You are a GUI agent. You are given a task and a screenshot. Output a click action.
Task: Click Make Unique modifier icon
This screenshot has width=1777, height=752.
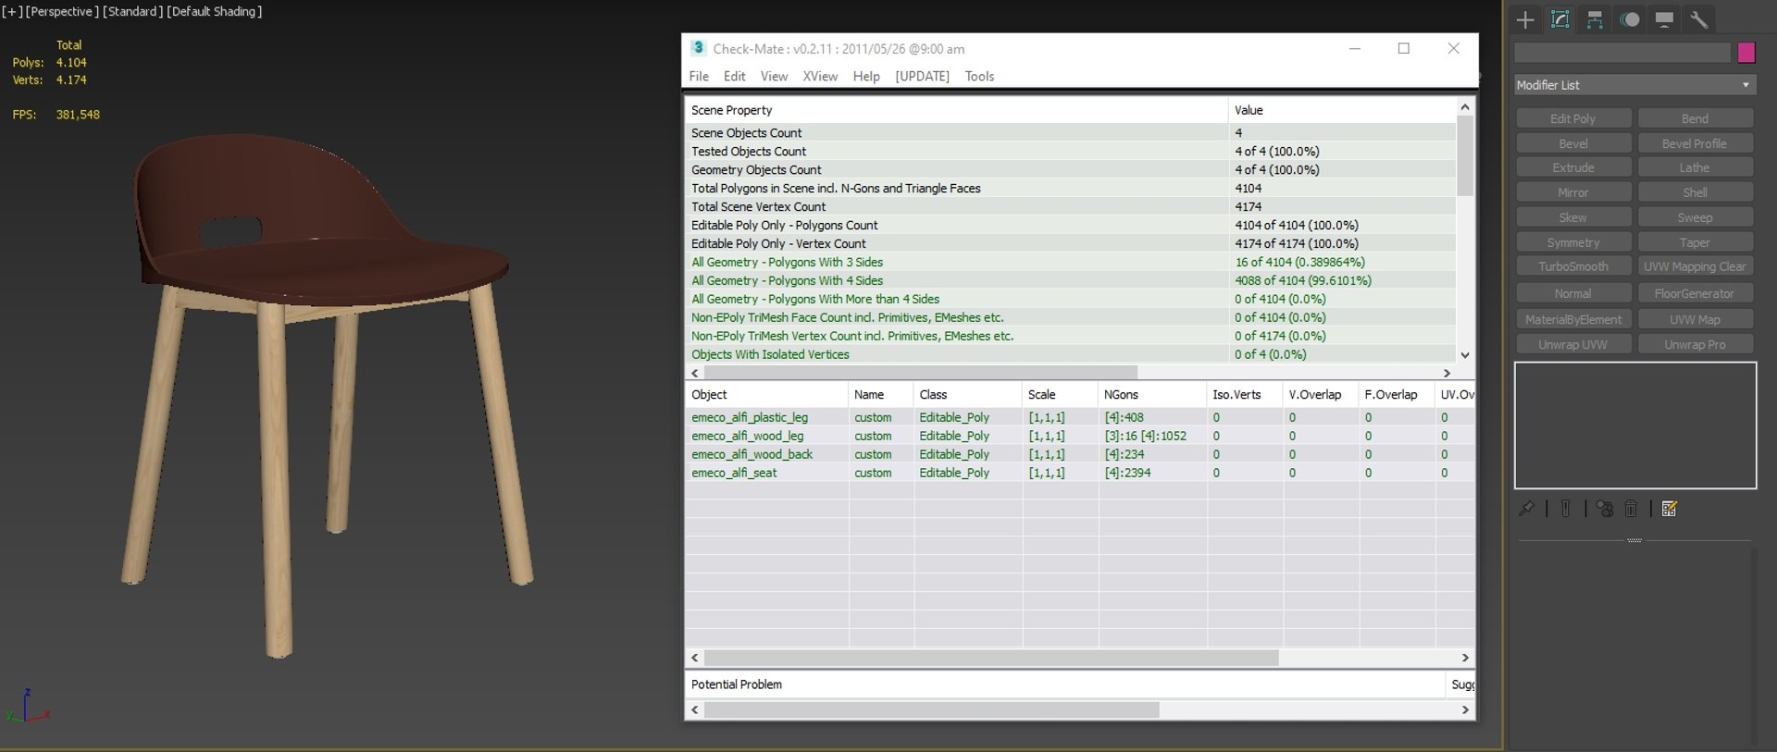click(1605, 509)
